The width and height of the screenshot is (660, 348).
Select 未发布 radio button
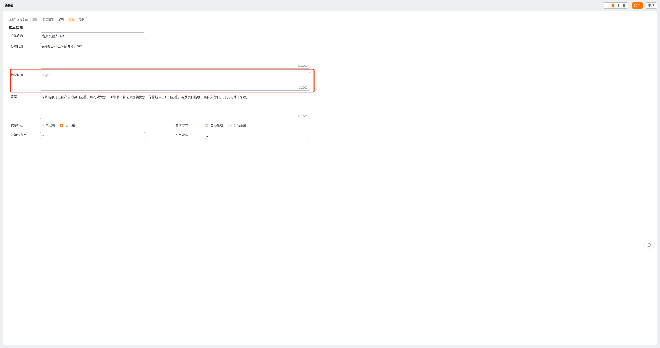(x=42, y=126)
